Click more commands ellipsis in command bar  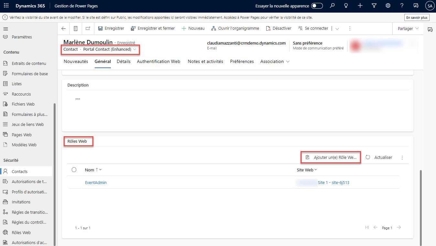tap(350, 28)
